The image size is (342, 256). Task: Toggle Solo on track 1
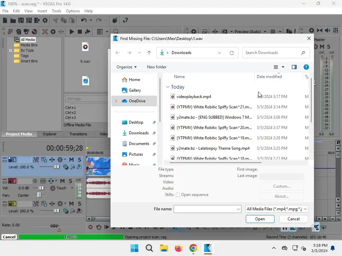click(x=79, y=160)
